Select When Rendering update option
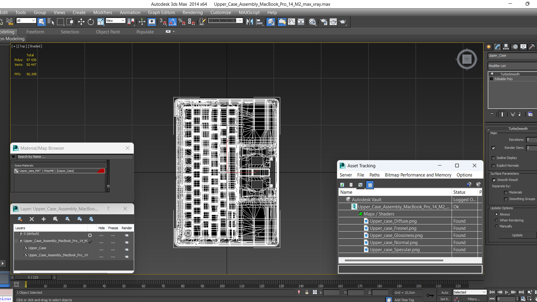Viewport: 537px width, 302px height. coord(496,220)
